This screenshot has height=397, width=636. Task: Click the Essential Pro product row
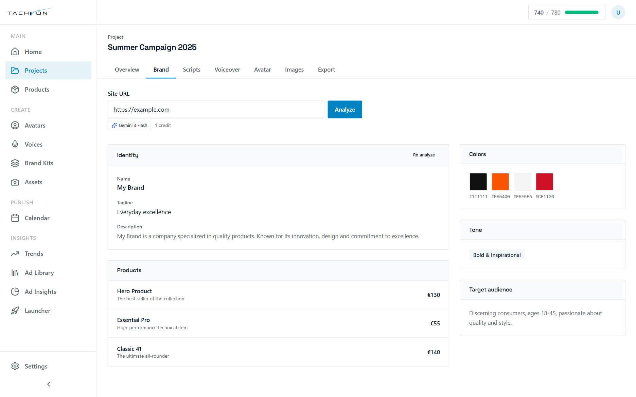[278, 323]
